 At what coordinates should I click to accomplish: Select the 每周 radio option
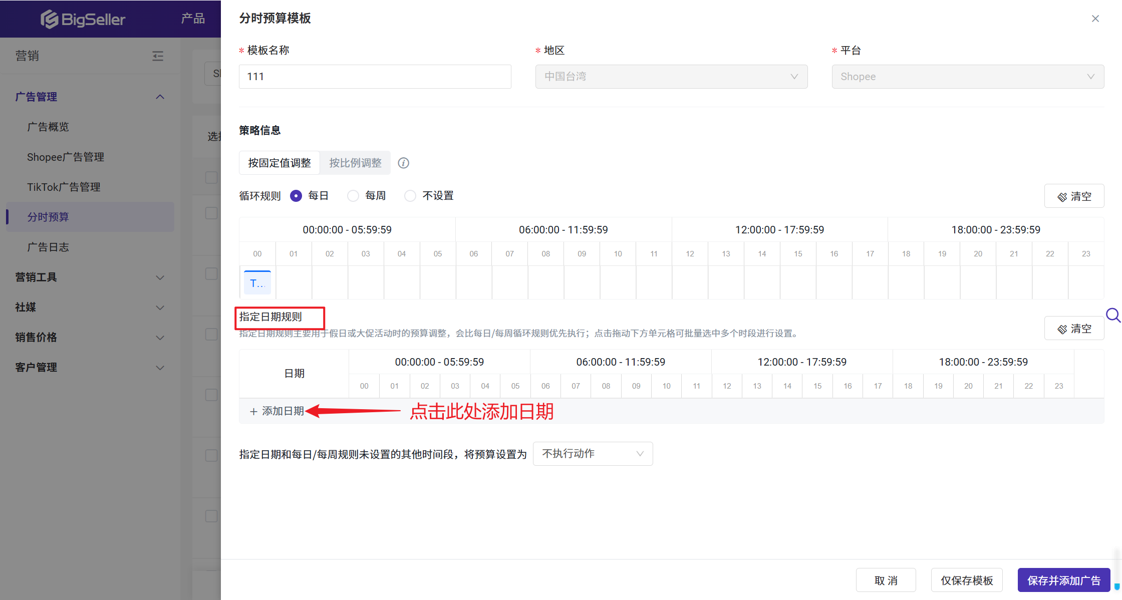(353, 196)
